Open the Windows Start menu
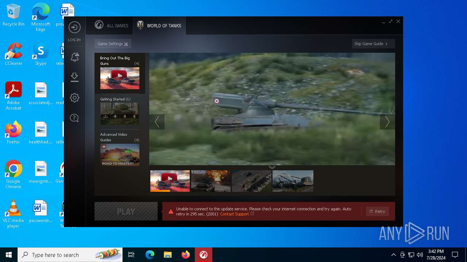This screenshot has height=262, width=467. point(9,255)
